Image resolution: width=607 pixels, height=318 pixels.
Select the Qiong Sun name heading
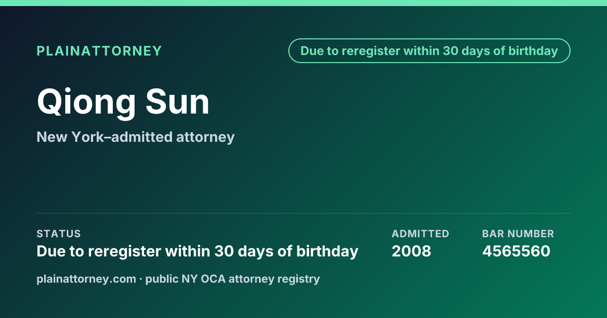123,102
